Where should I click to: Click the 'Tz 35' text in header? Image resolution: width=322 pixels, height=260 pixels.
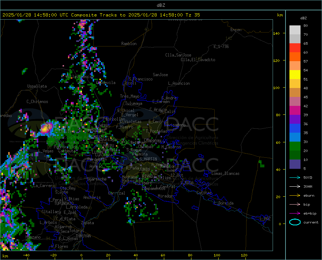(x=193, y=15)
